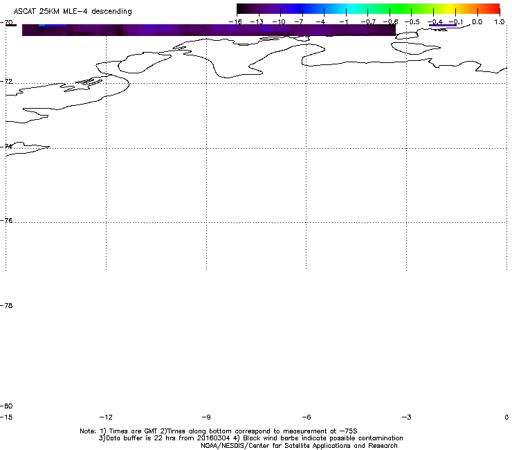Click the '-4' color scale label
The height and width of the screenshot is (450, 512).
pos(320,22)
